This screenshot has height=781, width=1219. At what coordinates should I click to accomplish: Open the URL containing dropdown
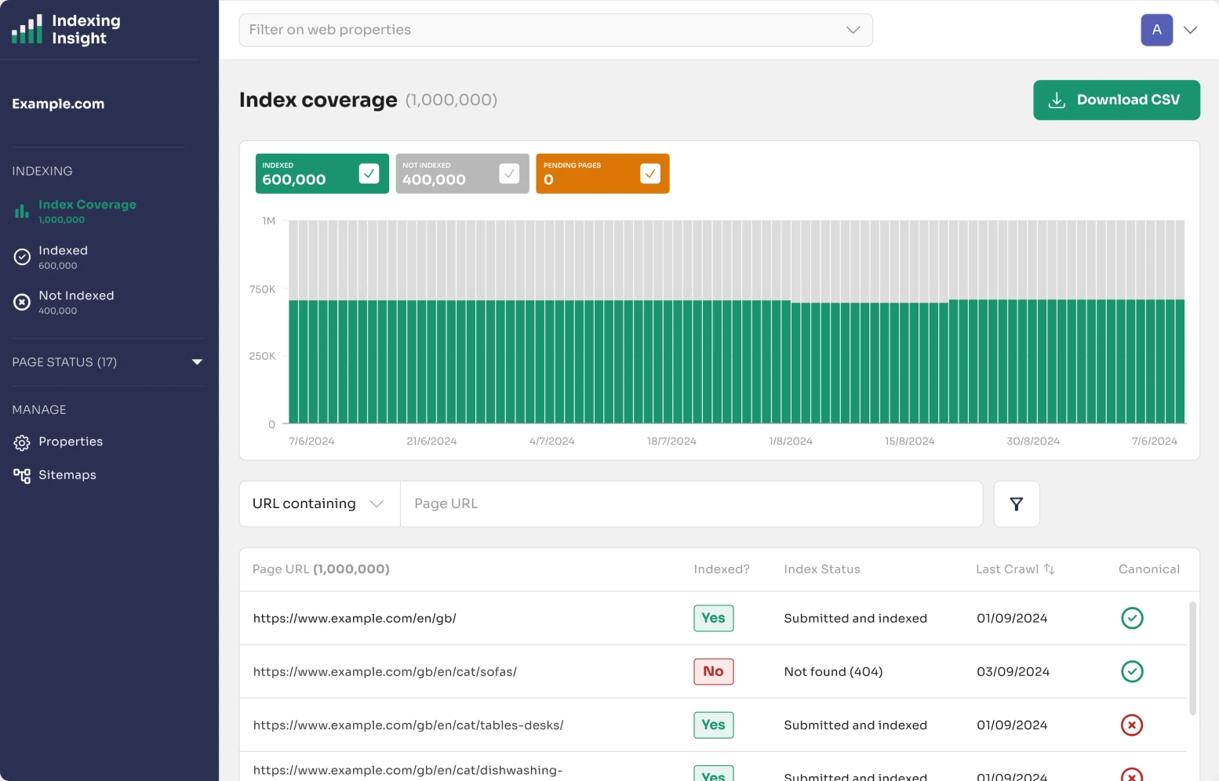(379, 503)
